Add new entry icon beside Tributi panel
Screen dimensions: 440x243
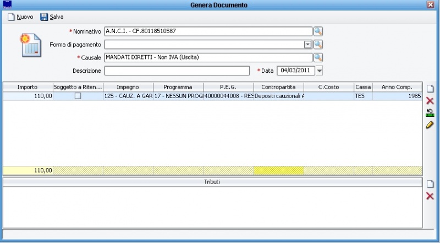pyautogui.click(x=430, y=184)
